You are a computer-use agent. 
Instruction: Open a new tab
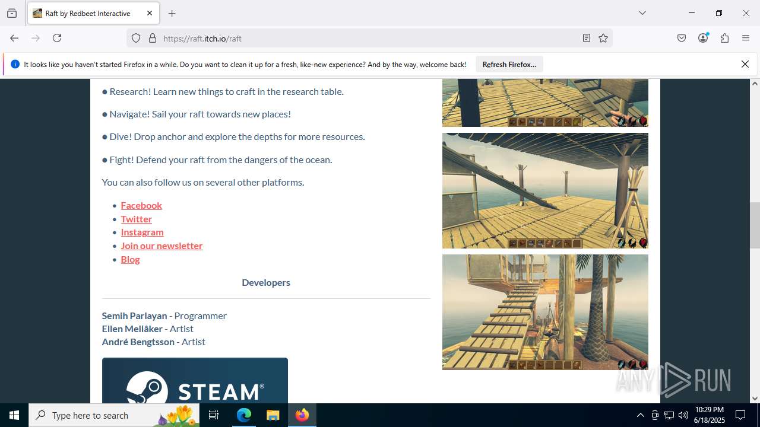click(172, 13)
